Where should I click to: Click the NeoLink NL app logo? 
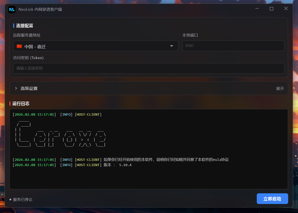12,9
